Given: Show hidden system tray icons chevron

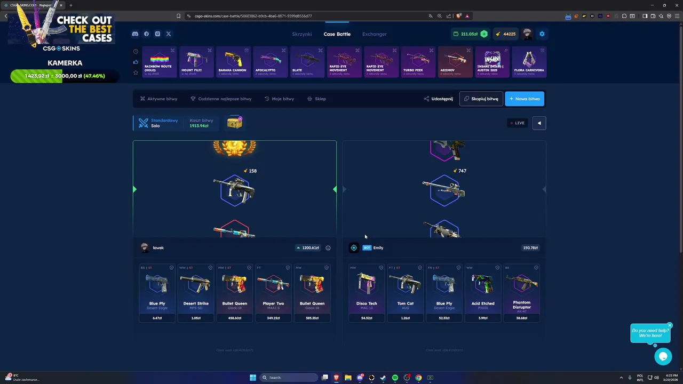Looking at the screenshot, I should [x=621, y=378].
